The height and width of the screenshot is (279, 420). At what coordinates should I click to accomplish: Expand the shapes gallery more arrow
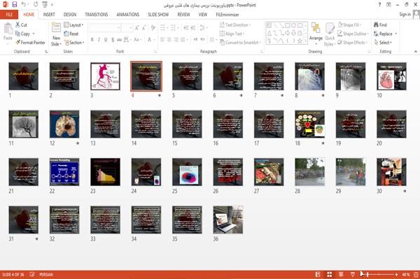pyautogui.click(x=306, y=41)
